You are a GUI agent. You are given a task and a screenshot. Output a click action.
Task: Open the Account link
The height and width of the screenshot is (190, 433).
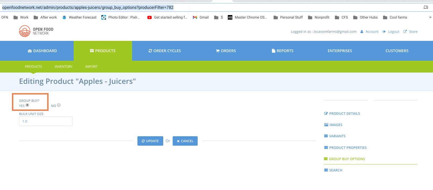tap(370, 31)
